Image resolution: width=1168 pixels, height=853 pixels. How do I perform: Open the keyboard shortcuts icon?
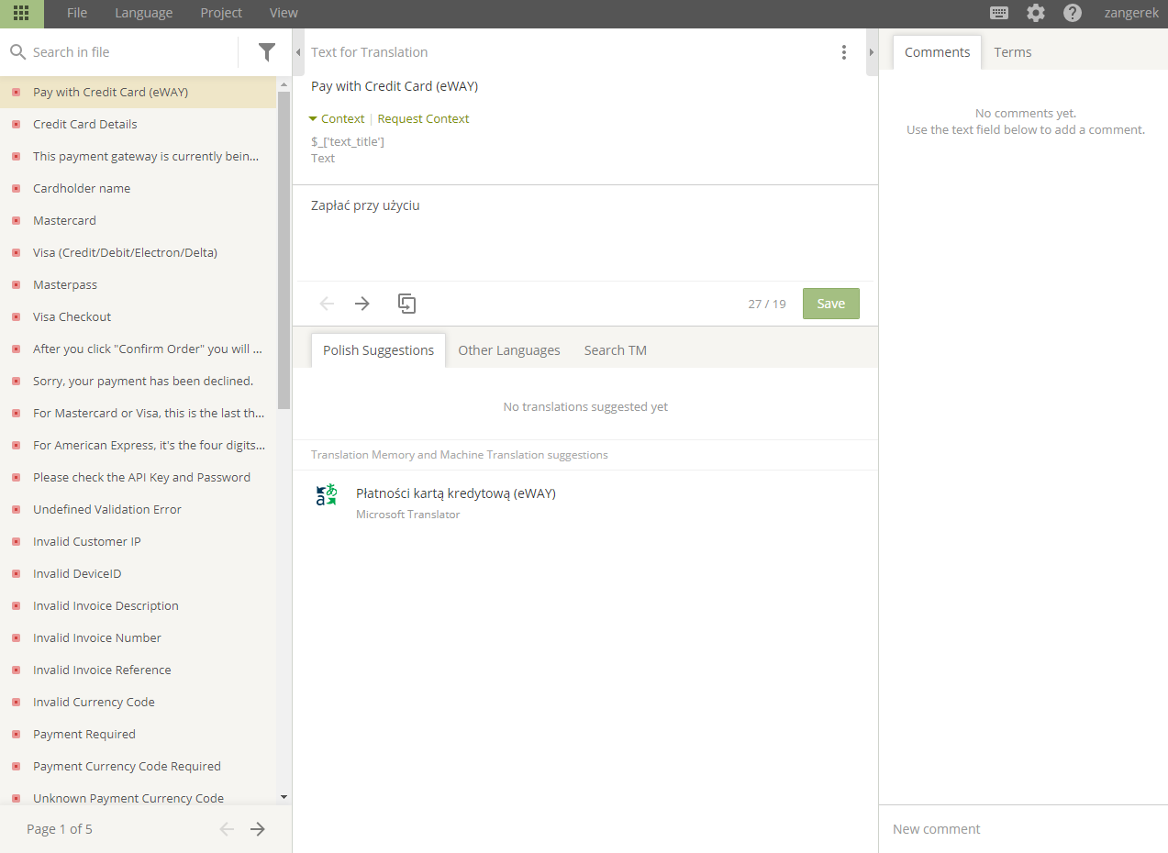point(999,13)
